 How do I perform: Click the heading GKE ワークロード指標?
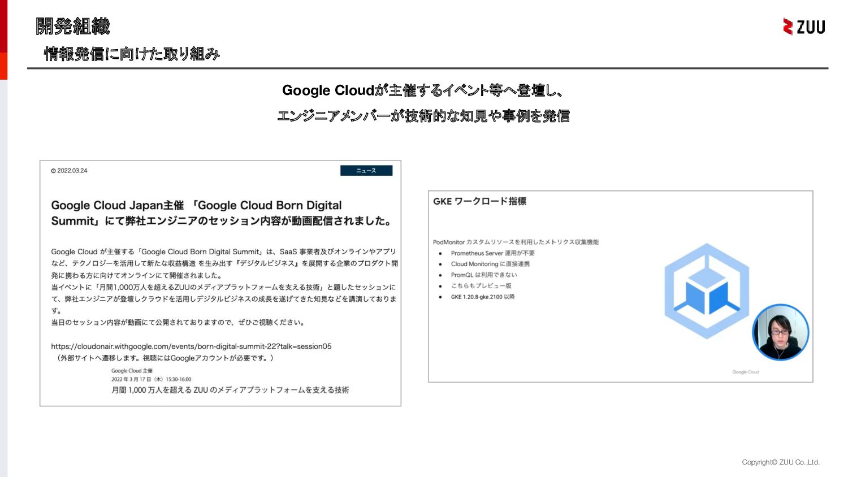click(479, 201)
